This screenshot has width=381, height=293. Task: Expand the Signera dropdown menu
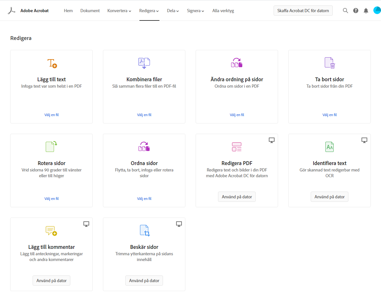tap(196, 11)
